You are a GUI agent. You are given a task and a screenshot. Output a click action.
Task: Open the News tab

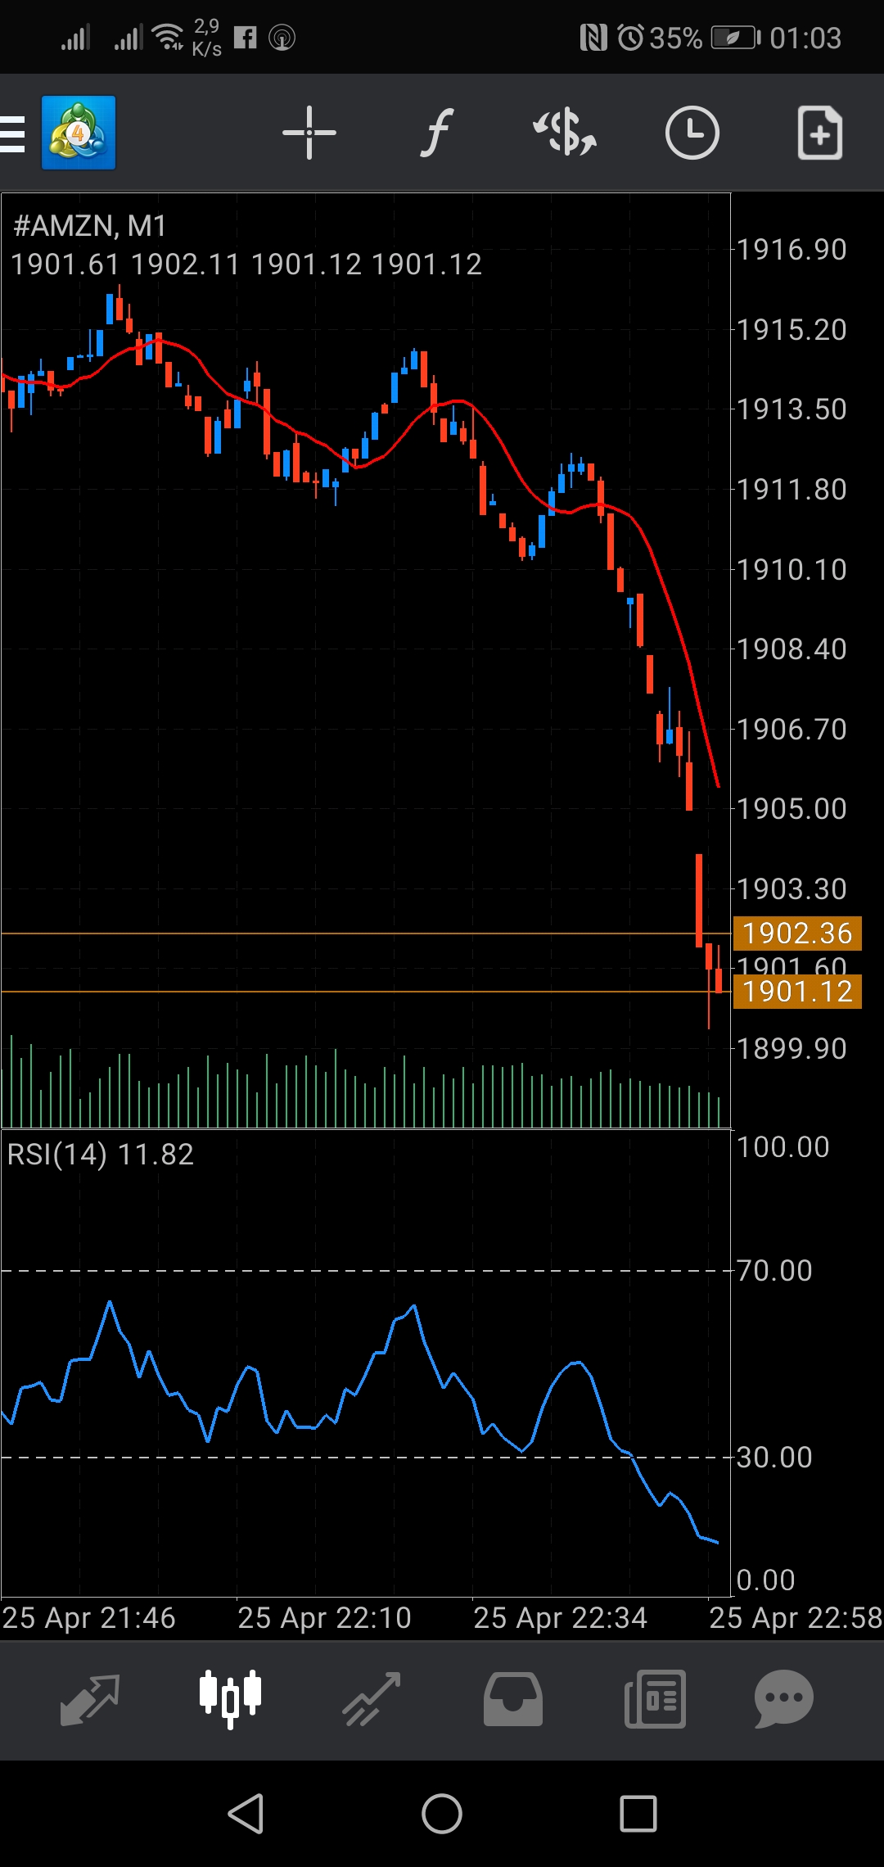point(655,1699)
